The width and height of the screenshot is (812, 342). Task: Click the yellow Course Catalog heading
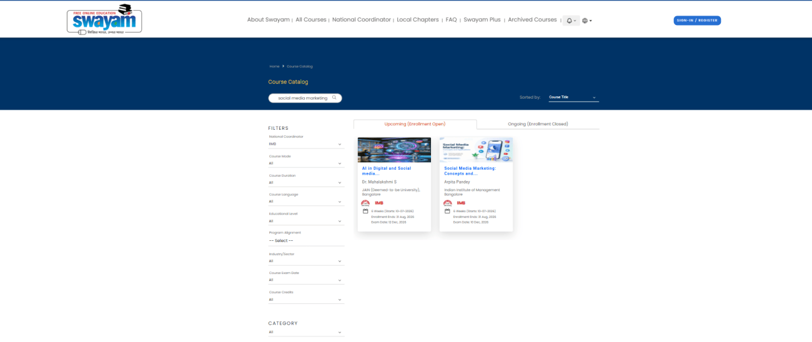point(288,82)
